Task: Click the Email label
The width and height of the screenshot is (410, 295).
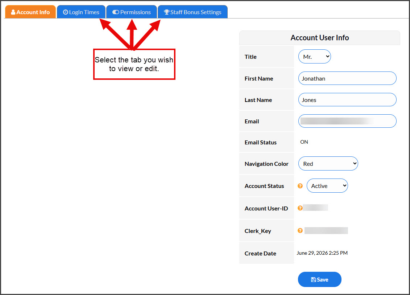Action: point(252,122)
